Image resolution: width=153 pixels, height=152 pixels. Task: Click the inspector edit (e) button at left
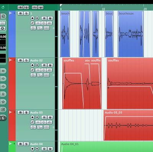click(3, 17)
